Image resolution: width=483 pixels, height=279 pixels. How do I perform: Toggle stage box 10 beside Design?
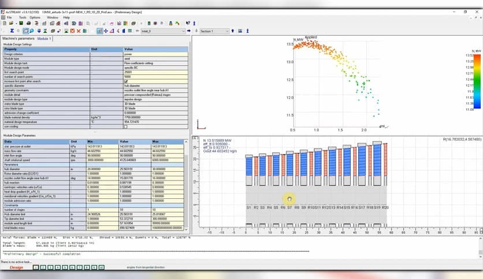(102, 267)
